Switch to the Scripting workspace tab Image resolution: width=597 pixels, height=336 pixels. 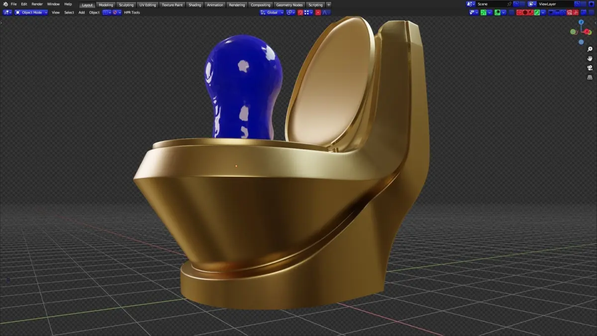coord(315,5)
